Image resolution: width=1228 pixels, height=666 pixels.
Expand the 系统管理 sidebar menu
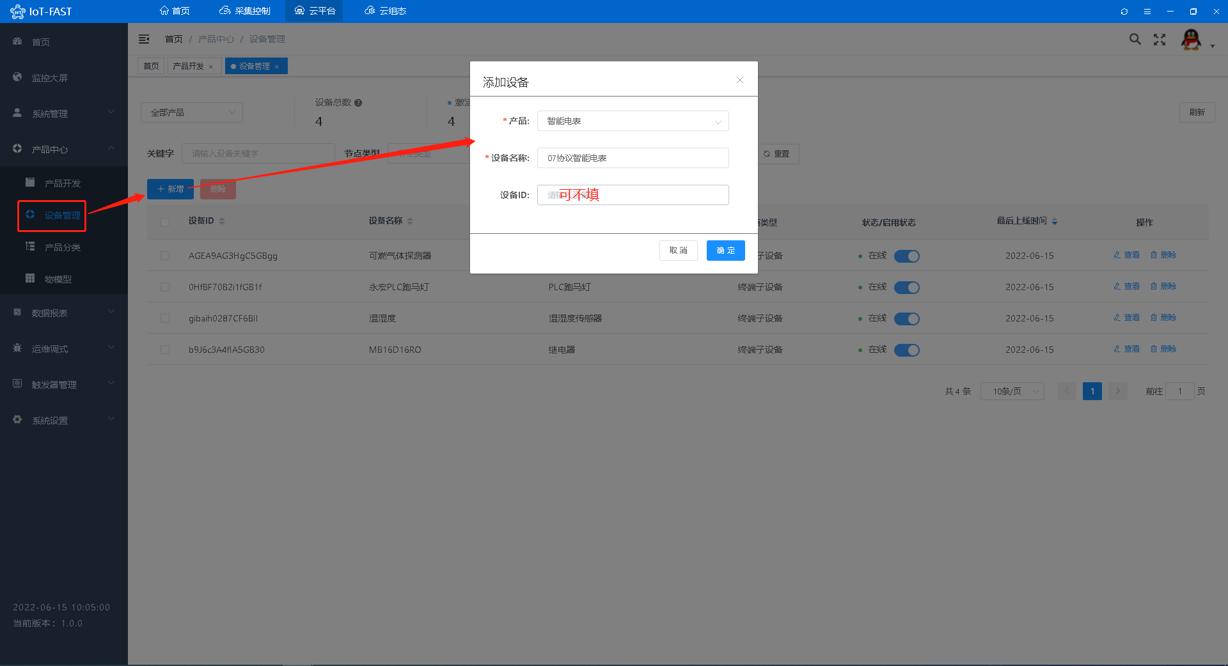point(64,113)
